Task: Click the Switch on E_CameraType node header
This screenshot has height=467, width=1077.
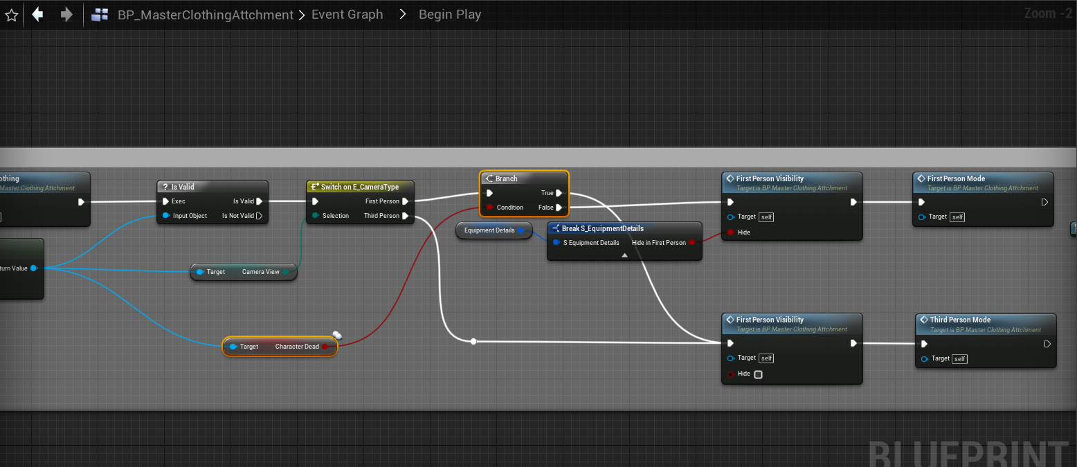Action: (359, 187)
